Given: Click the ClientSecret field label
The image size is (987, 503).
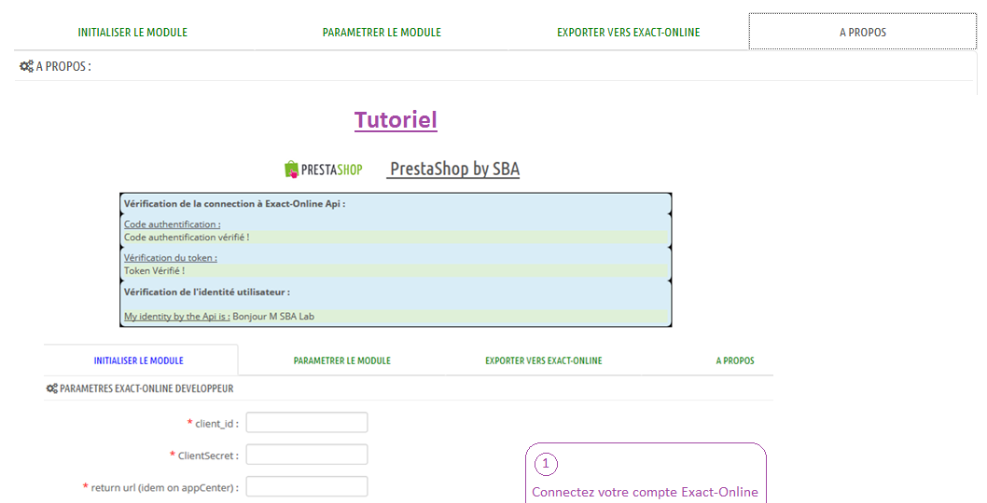Looking at the screenshot, I should (208, 455).
